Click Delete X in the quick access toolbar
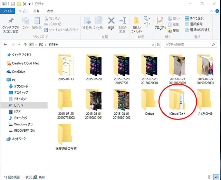Viewport: 221px width, 180px height. 25,4
